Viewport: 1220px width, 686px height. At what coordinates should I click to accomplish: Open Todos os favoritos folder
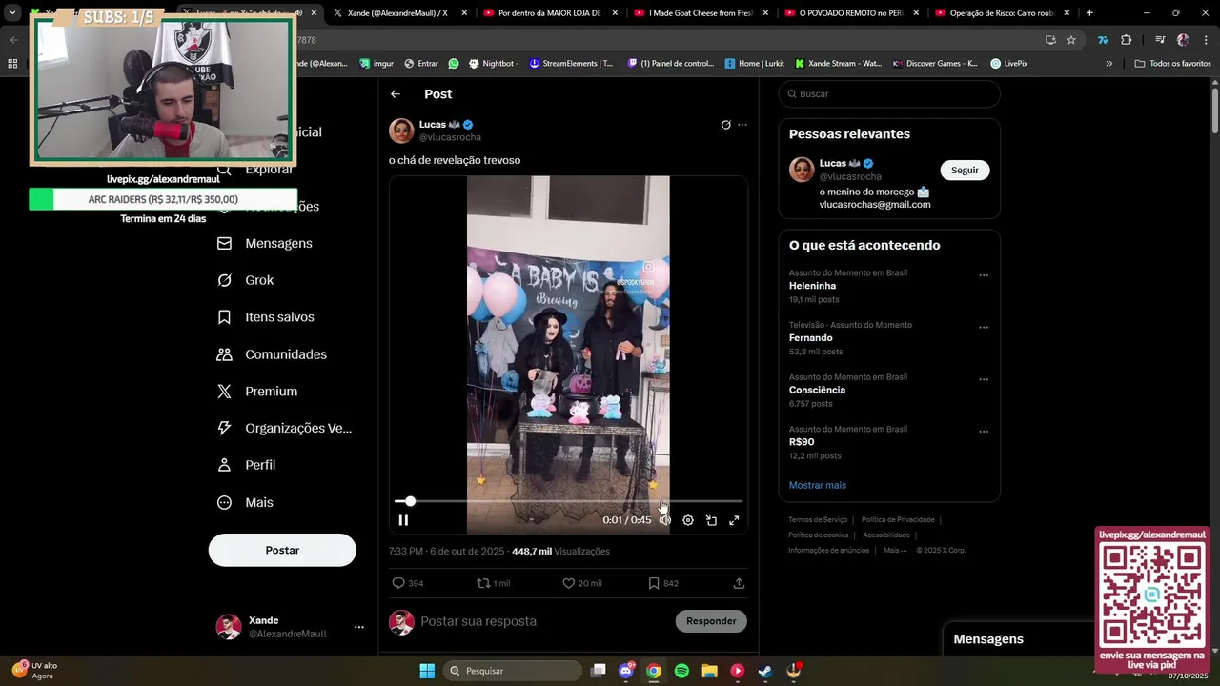pyautogui.click(x=1173, y=64)
